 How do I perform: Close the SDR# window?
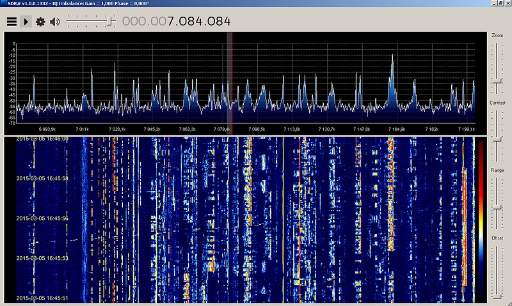tap(507, 3)
